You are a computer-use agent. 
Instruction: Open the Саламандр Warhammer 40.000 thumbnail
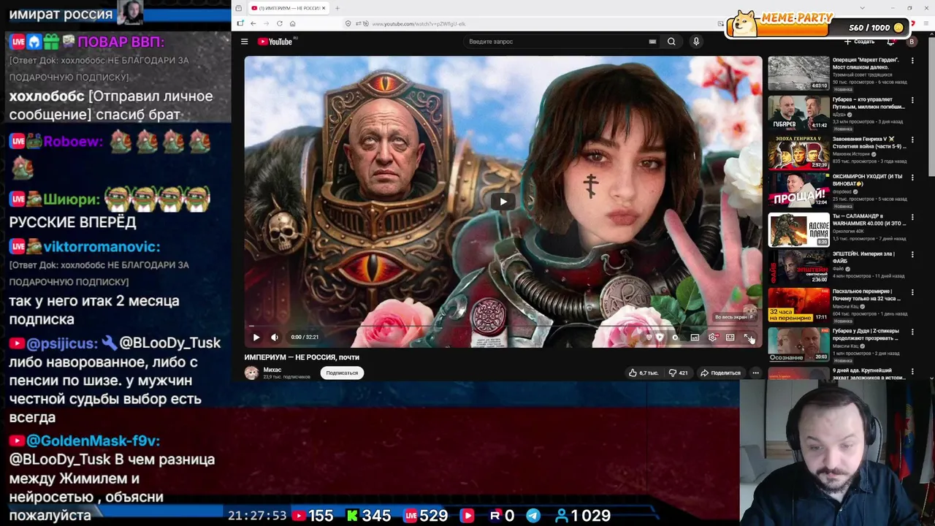[x=798, y=229]
